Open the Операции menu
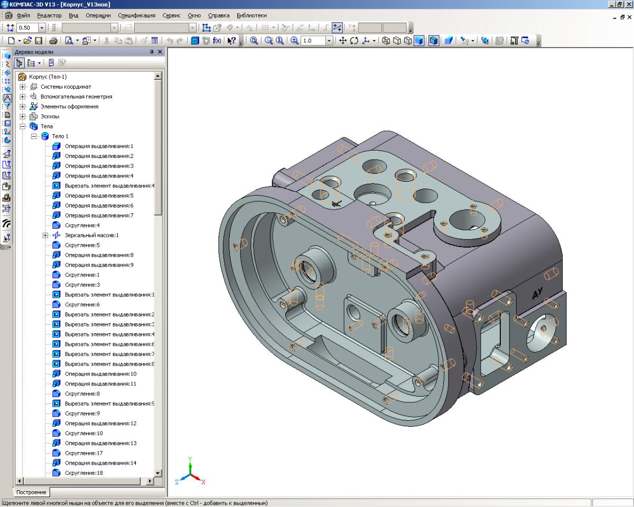Viewport: 634px width, 507px height. pyautogui.click(x=97, y=15)
